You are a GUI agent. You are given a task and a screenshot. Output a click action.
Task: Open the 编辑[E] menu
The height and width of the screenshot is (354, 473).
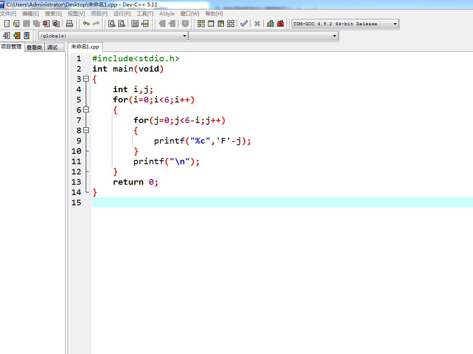pos(30,14)
